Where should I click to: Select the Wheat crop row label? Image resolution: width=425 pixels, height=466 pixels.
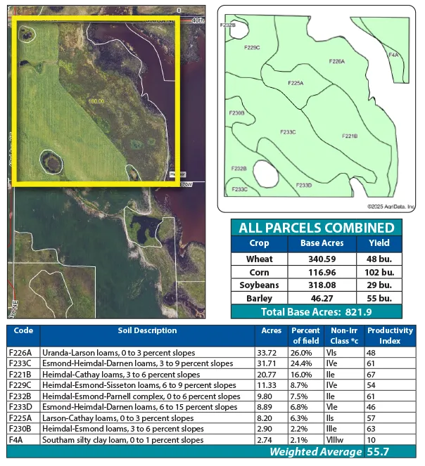(259, 259)
